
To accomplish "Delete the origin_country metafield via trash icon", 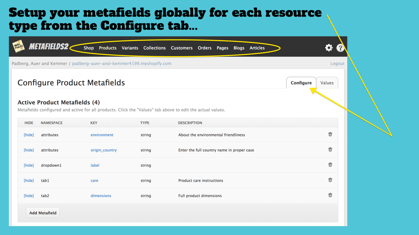I will click(330, 149).
